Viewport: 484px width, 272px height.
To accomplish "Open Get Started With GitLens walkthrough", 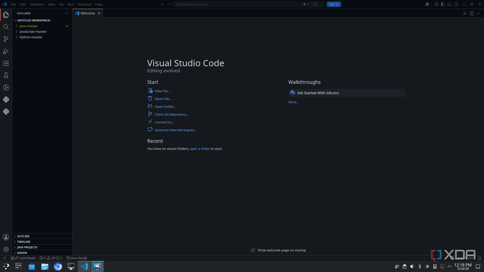I will (x=347, y=93).
